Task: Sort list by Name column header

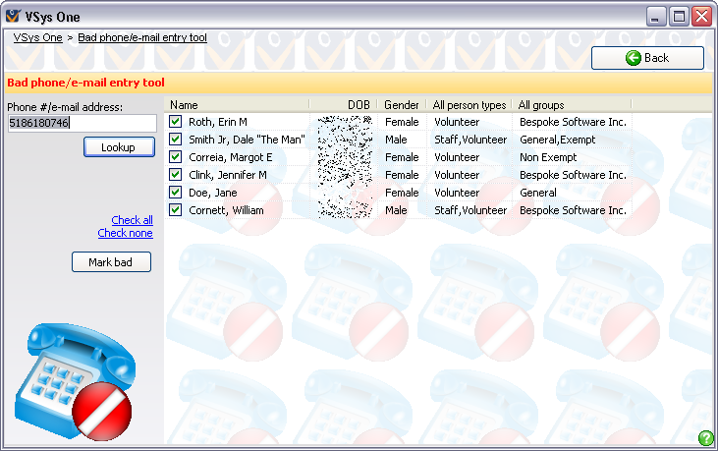Action: pos(238,104)
